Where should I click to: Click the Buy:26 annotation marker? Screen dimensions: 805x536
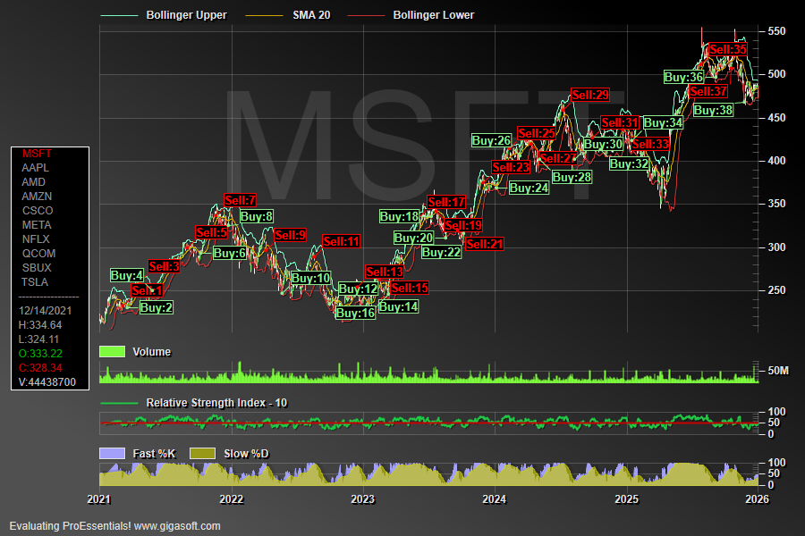(x=491, y=140)
